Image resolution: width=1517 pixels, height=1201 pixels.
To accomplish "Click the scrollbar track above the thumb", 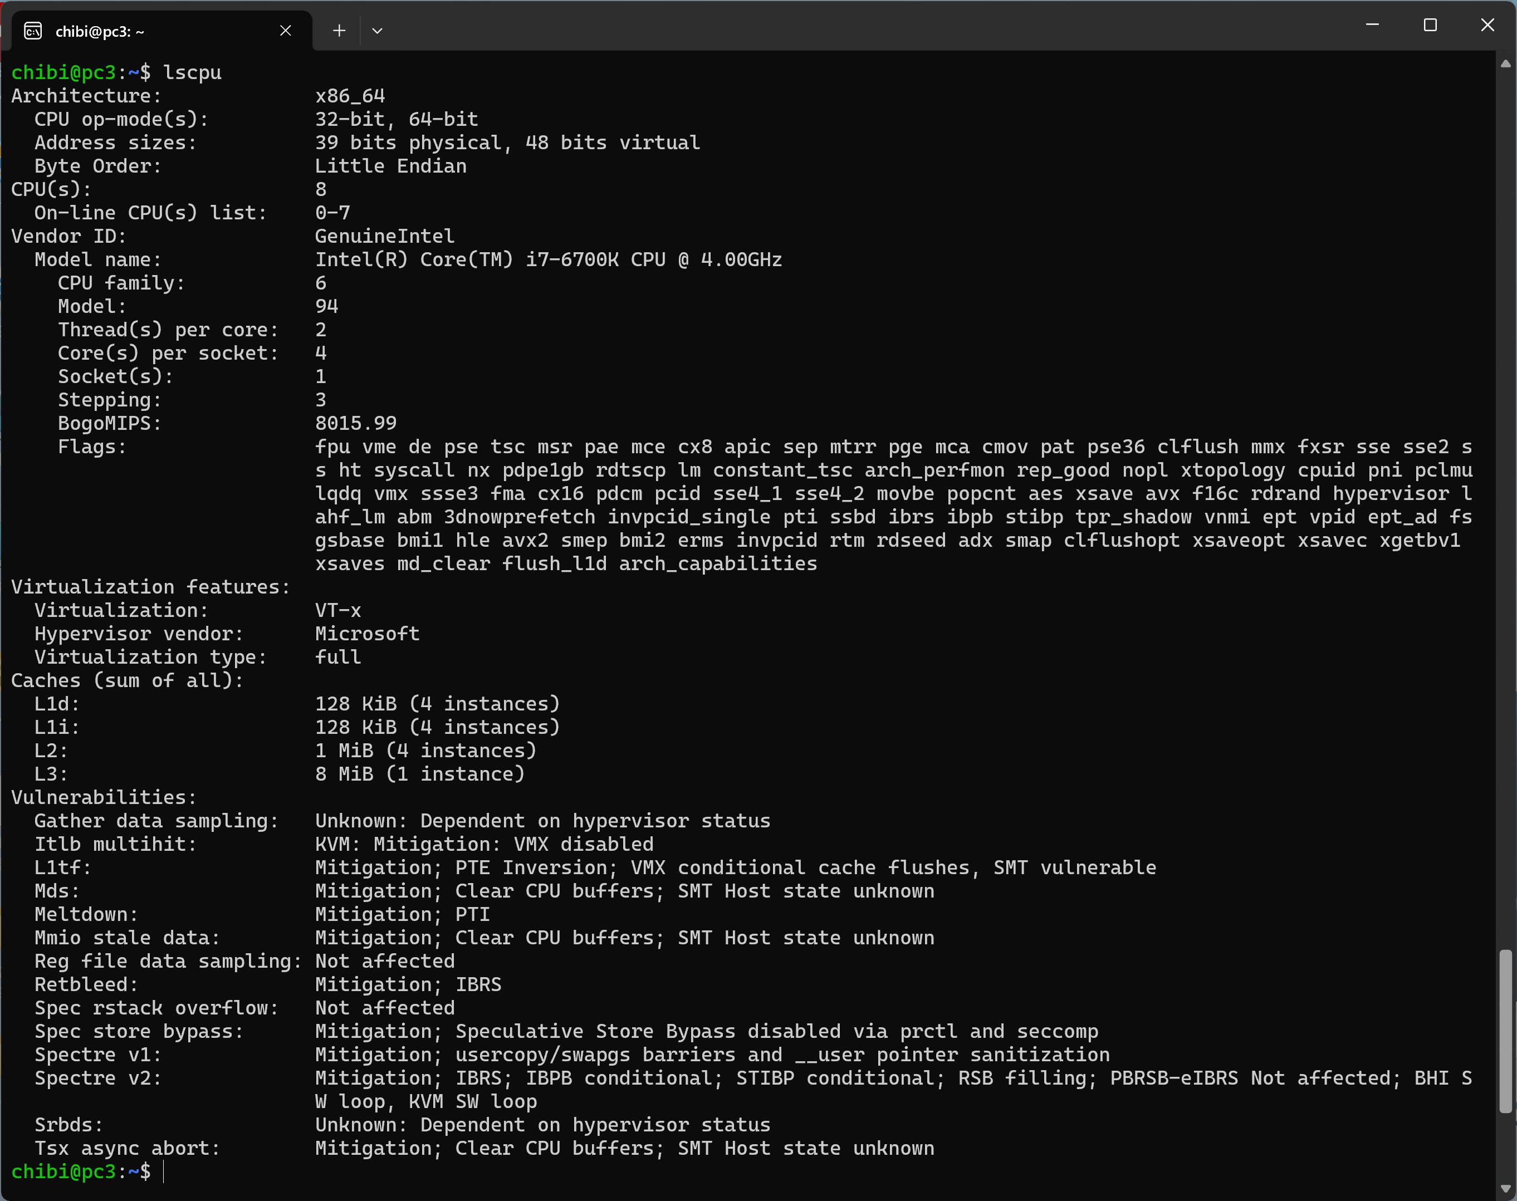I will [1505, 492].
